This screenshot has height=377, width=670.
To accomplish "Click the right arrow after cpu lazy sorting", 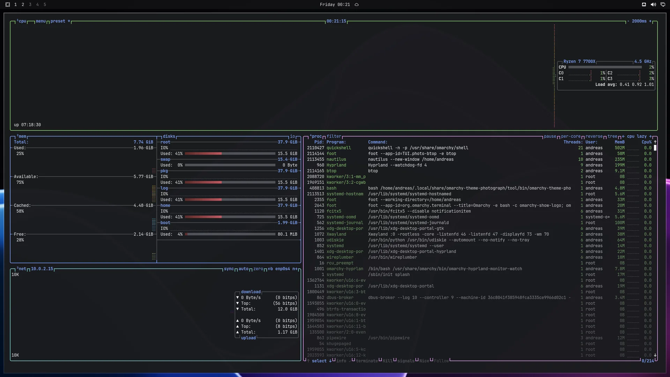I will click(x=650, y=136).
